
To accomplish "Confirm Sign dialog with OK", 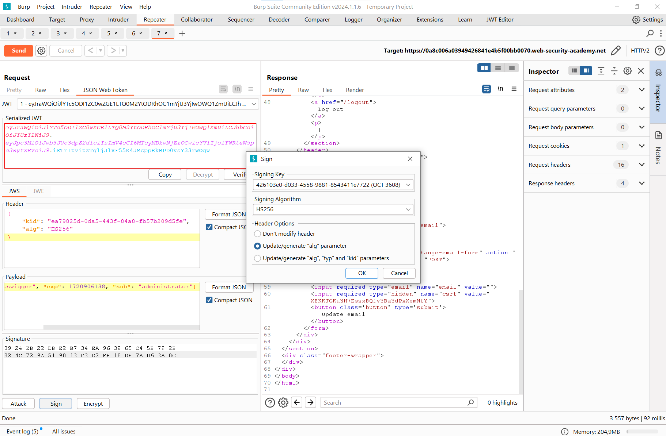I will [x=362, y=273].
